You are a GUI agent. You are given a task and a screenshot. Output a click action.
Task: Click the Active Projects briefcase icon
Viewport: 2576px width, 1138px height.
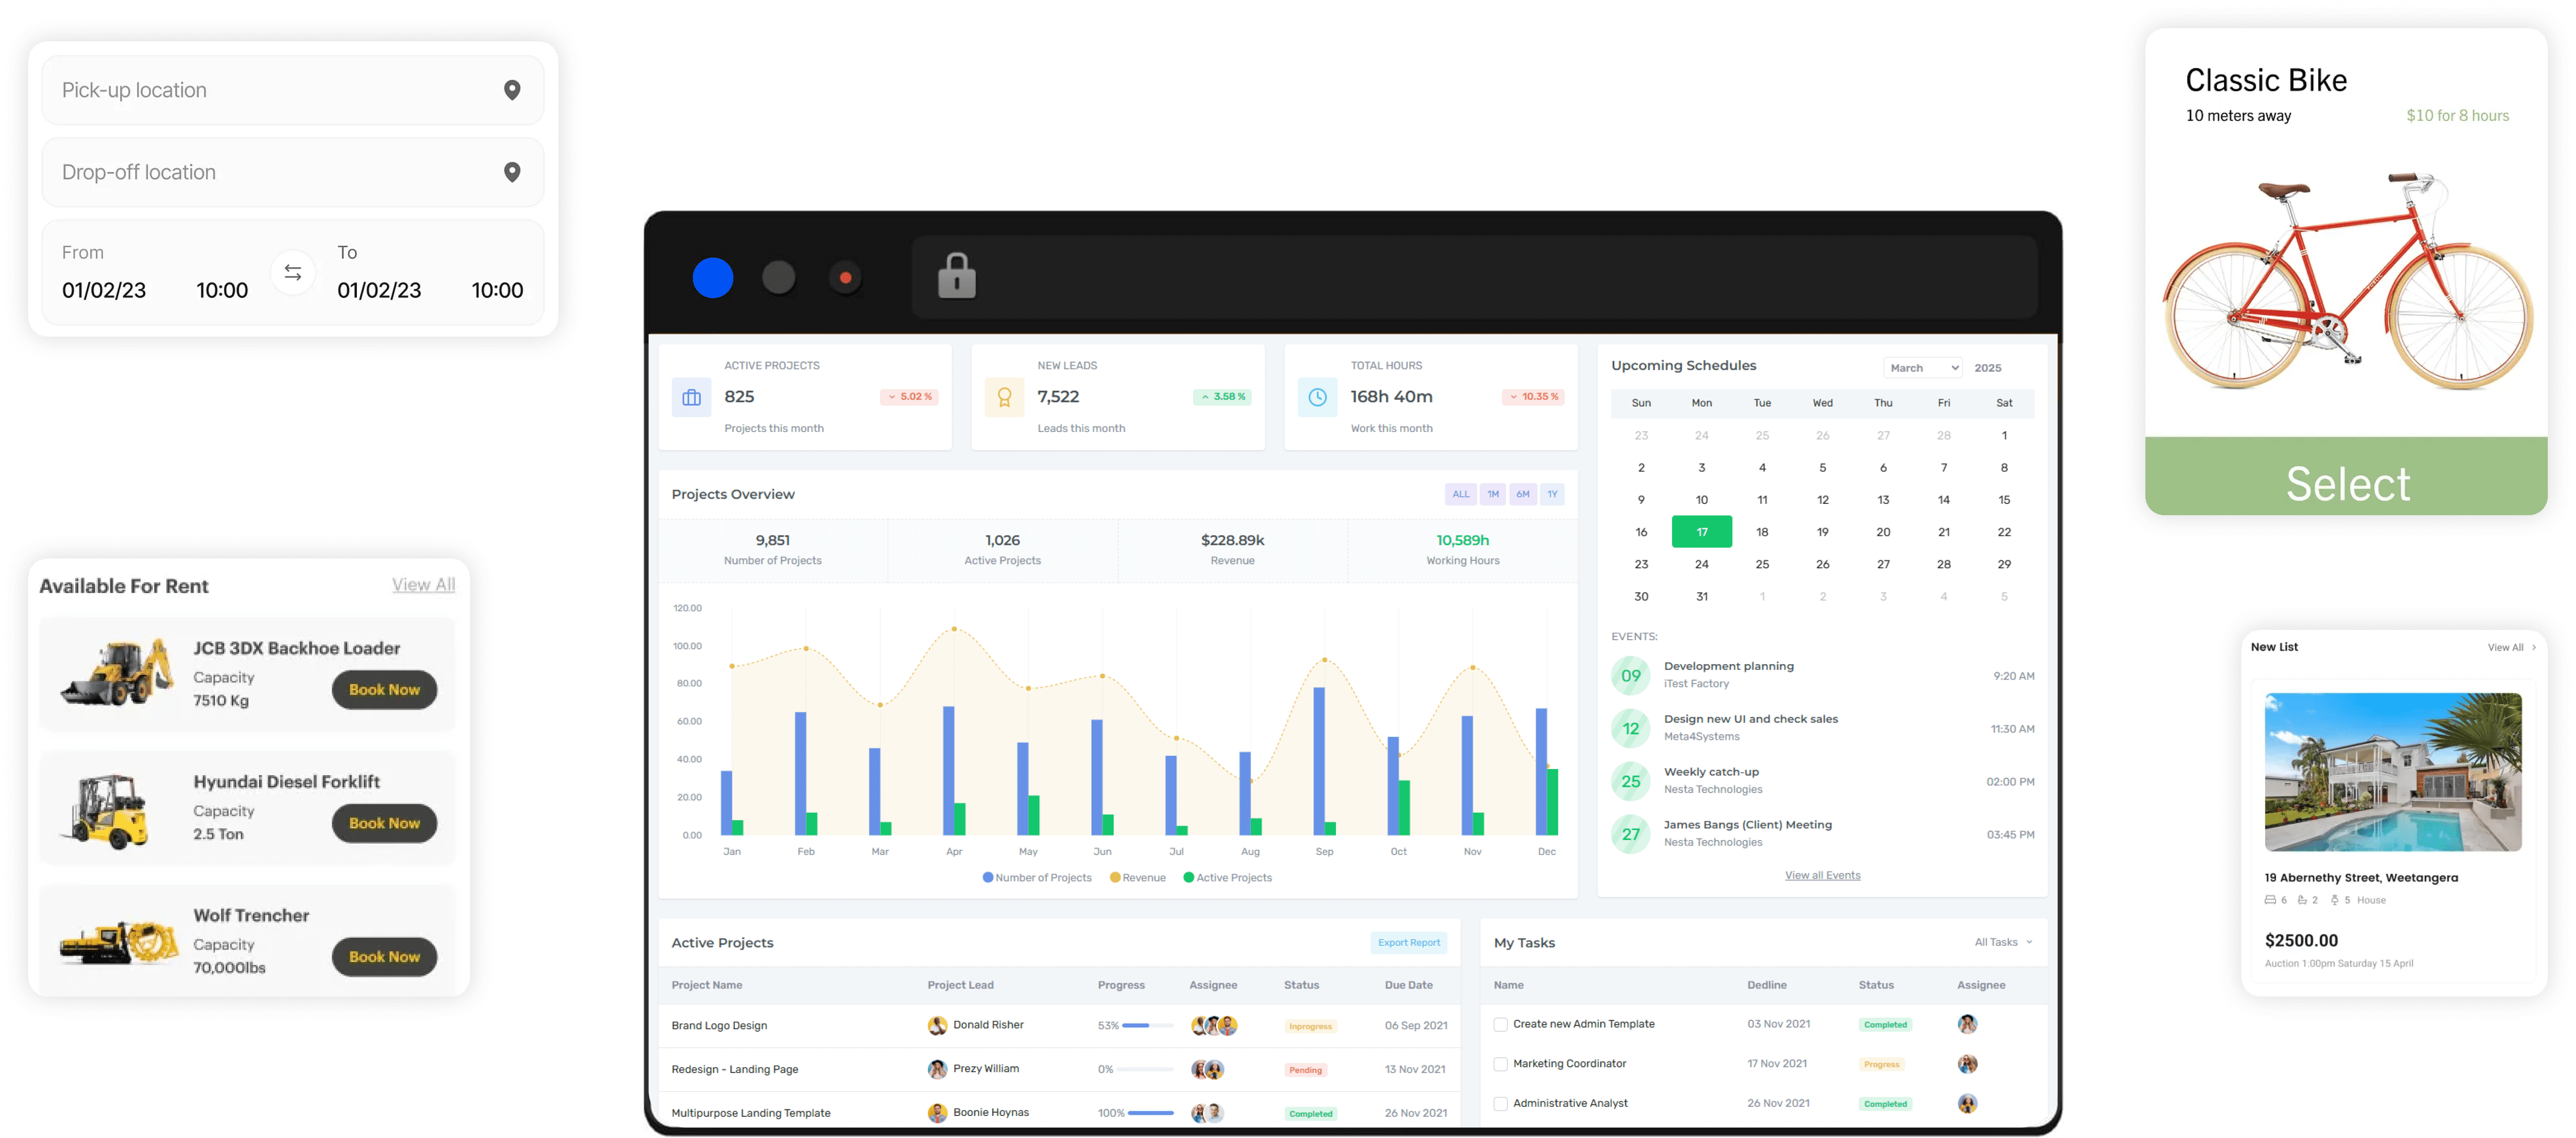tap(691, 397)
